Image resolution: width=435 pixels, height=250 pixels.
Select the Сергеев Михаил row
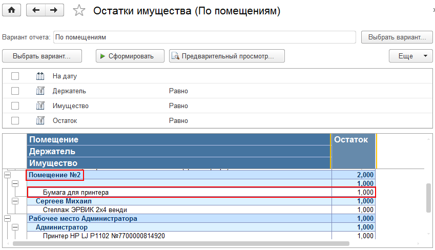[201, 201]
